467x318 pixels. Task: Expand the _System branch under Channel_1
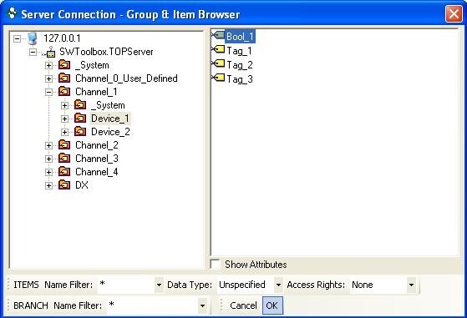tap(64, 106)
